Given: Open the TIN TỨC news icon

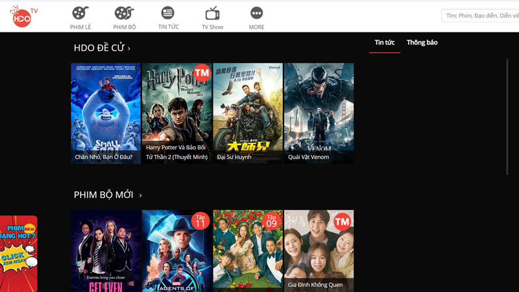Looking at the screenshot, I should [x=168, y=13].
